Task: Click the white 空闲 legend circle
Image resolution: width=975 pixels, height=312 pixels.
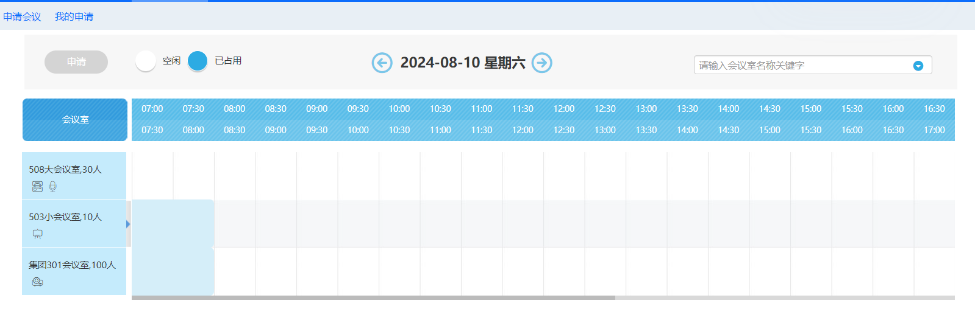Action: click(146, 61)
